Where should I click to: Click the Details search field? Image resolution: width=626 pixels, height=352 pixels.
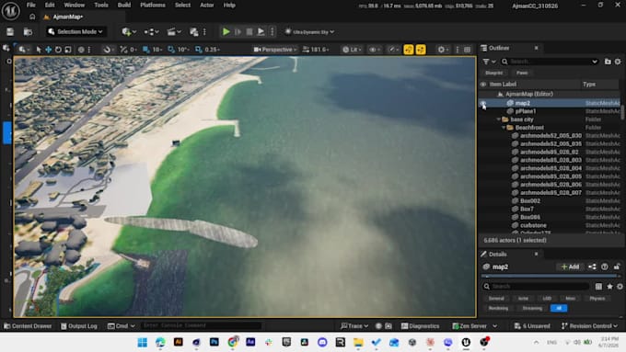click(x=536, y=286)
